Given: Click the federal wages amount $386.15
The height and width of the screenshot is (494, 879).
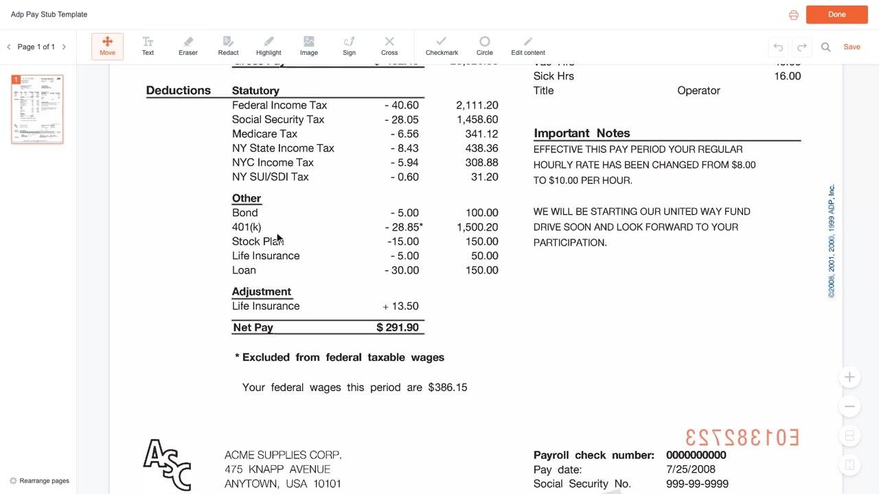Looking at the screenshot, I should (448, 388).
